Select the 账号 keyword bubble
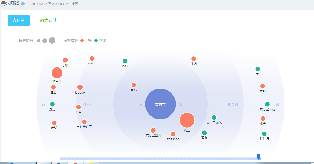The height and width of the screenshot is (164, 314). tap(78, 107)
